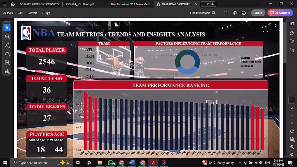Select the Add text box tool
The height and width of the screenshot is (167, 297).
7,62
